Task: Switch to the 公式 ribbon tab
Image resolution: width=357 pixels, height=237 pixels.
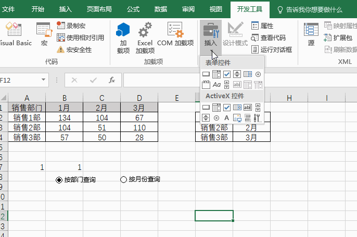Action: tap(133, 9)
